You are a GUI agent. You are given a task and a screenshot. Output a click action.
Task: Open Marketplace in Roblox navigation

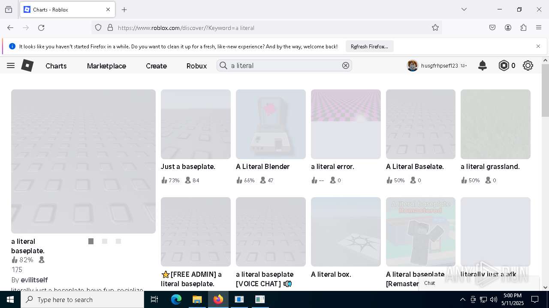[x=106, y=66]
